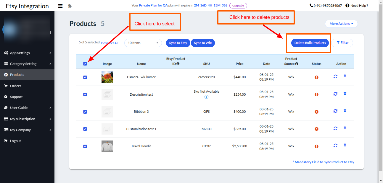383x183 pixels.
Task: Click price $2,500.00
Action: coord(239,146)
